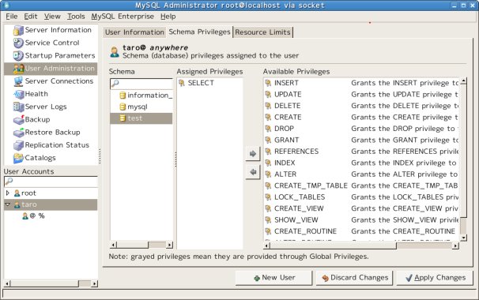The width and height of the screenshot is (479, 300).
Task: Switch to the Schema Privileges tab
Action: click(x=199, y=32)
